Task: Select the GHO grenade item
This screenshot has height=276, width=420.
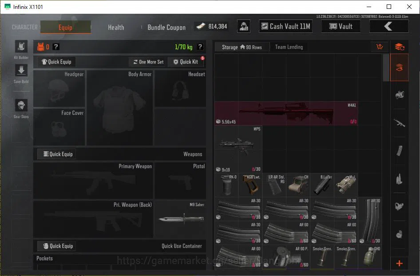Action: pyautogui.click(x=370, y=257)
